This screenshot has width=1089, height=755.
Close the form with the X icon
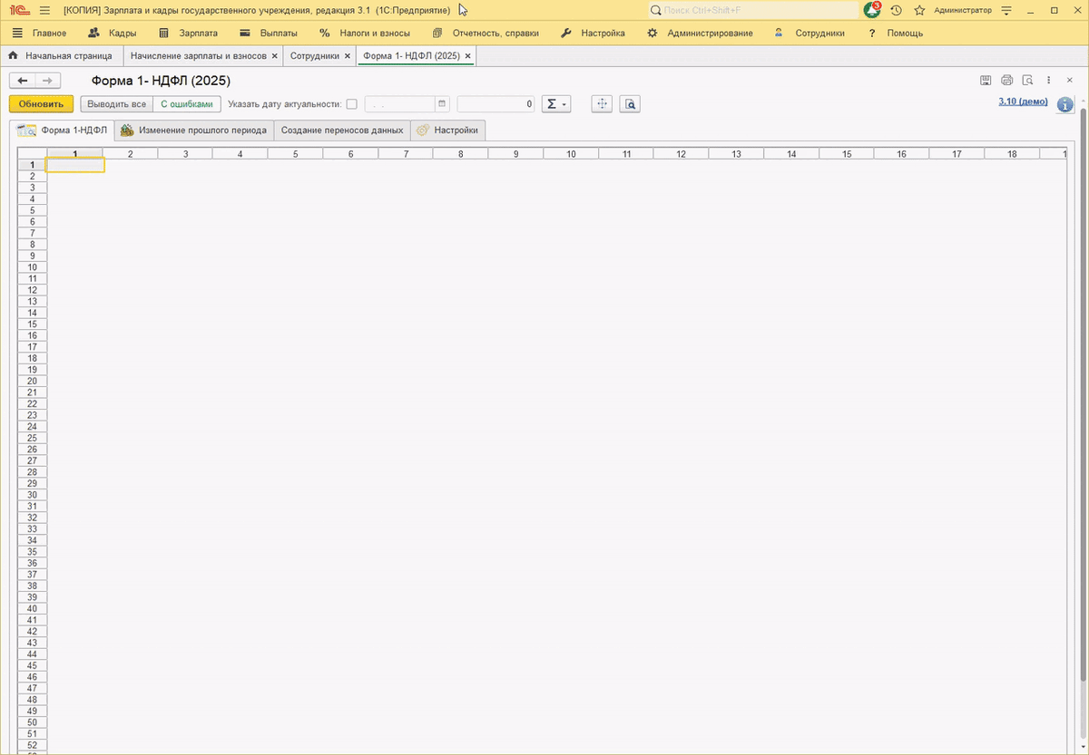(1069, 81)
